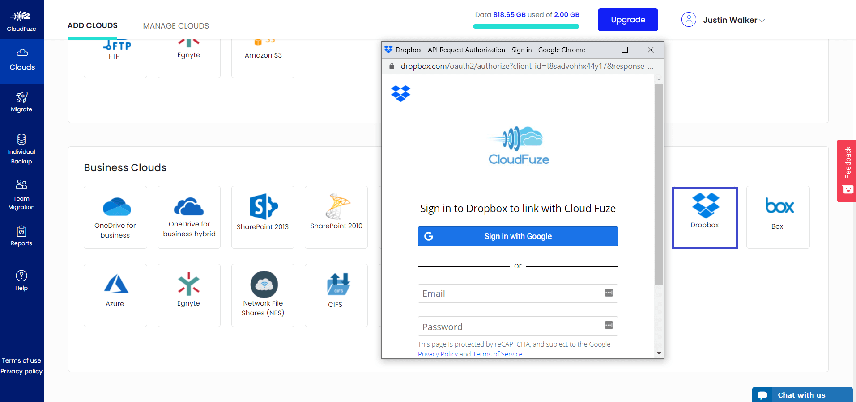Open the Feedback side tab
This screenshot has height=402, width=856.
click(x=847, y=171)
